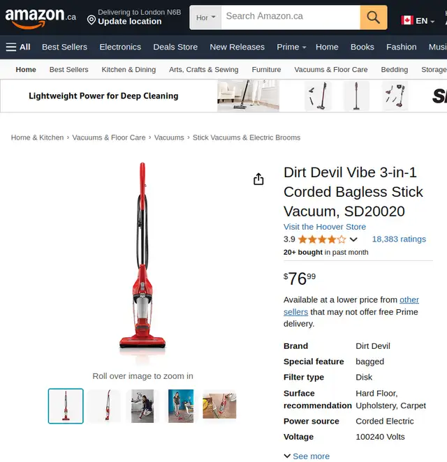This screenshot has height=462, width=447.
Task: Click the other sellers link
Action: coord(351,306)
